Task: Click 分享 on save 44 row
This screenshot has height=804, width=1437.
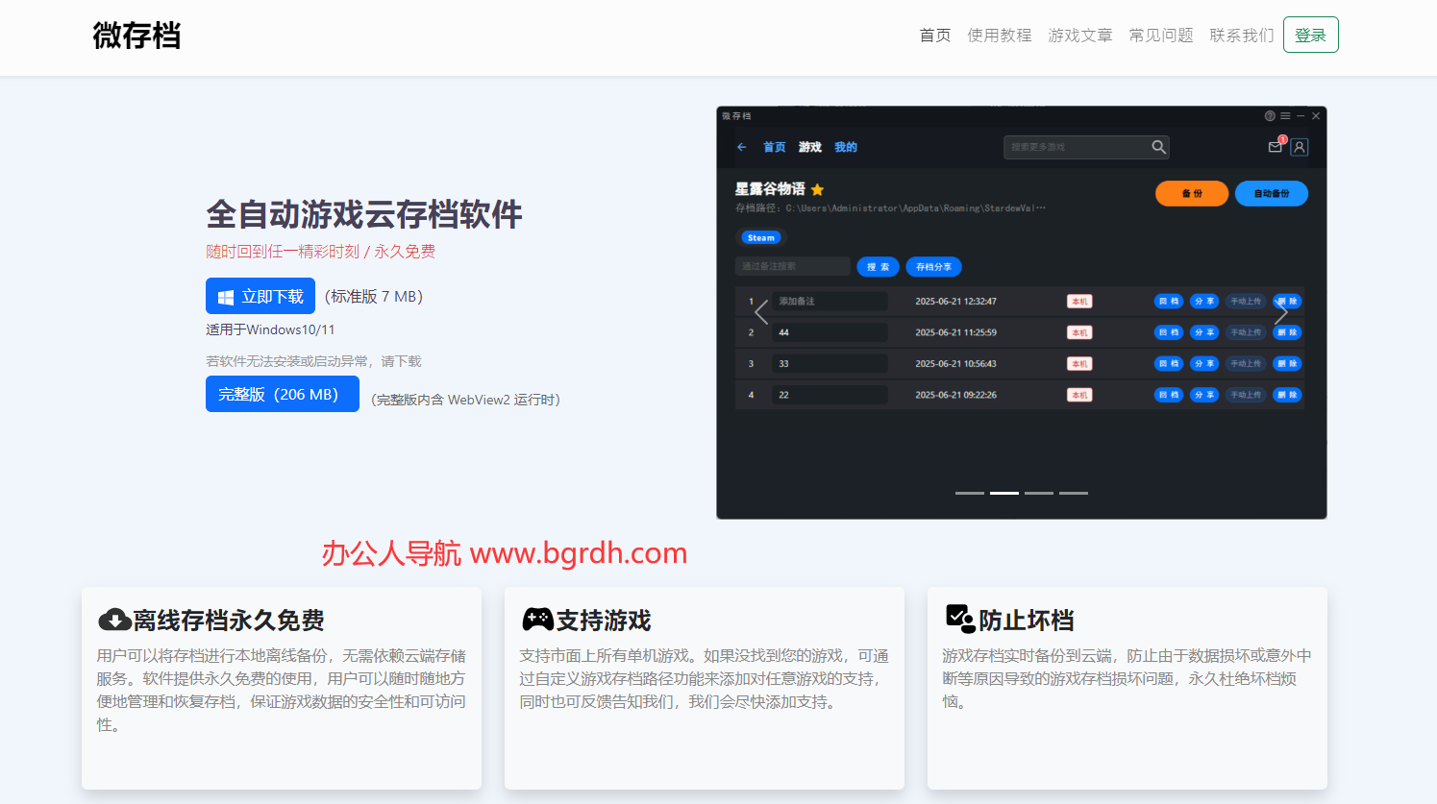Action: point(1204,332)
